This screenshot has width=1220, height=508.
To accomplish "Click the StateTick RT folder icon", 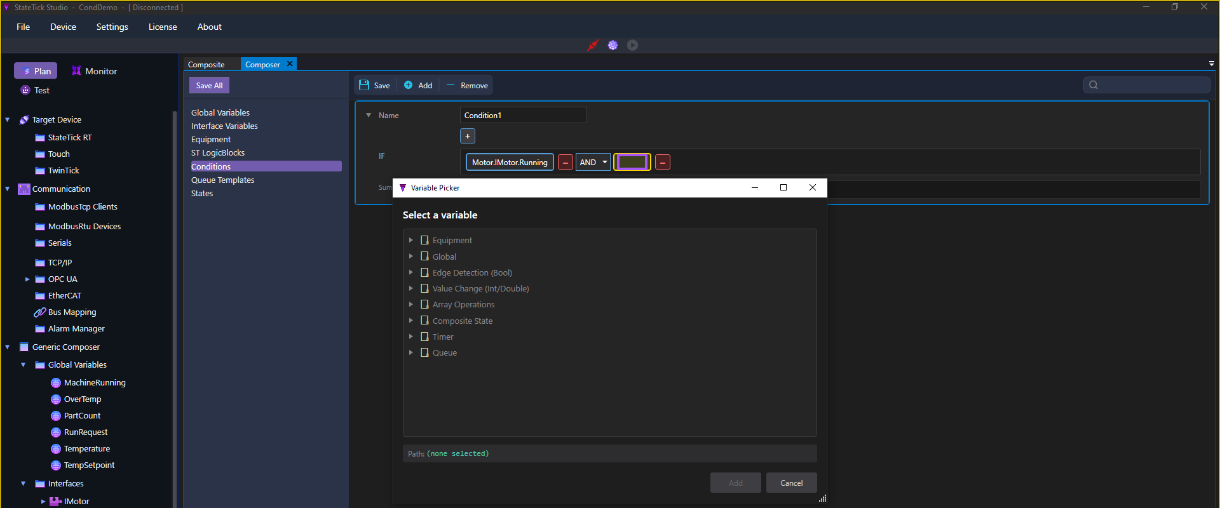I will (x=40, y=138).
